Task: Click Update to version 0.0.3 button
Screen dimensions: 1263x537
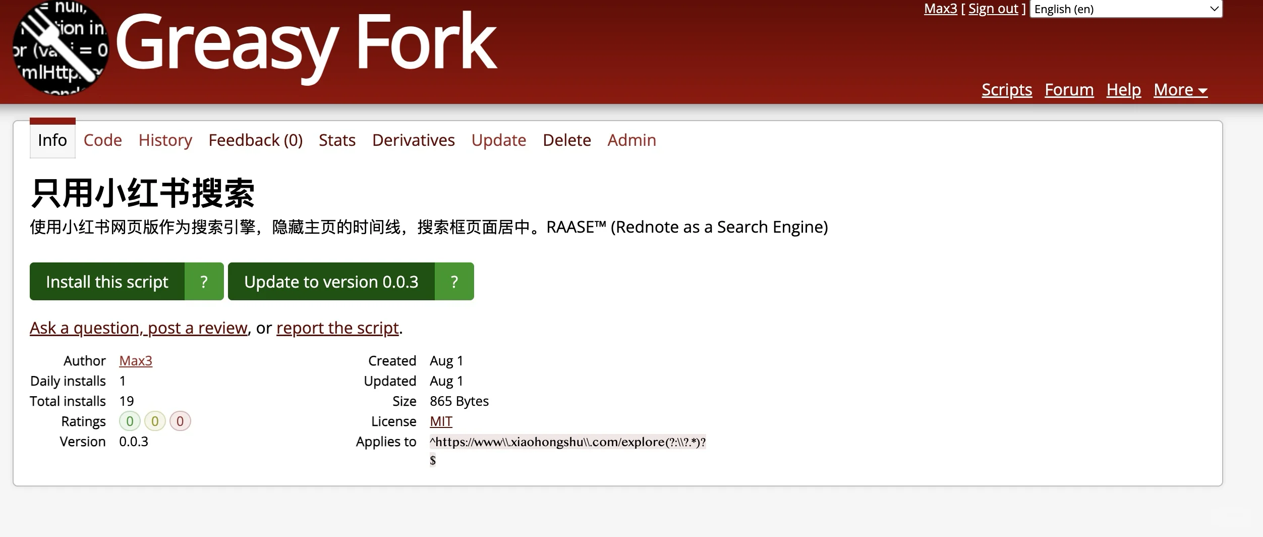Action: point(331,281)
